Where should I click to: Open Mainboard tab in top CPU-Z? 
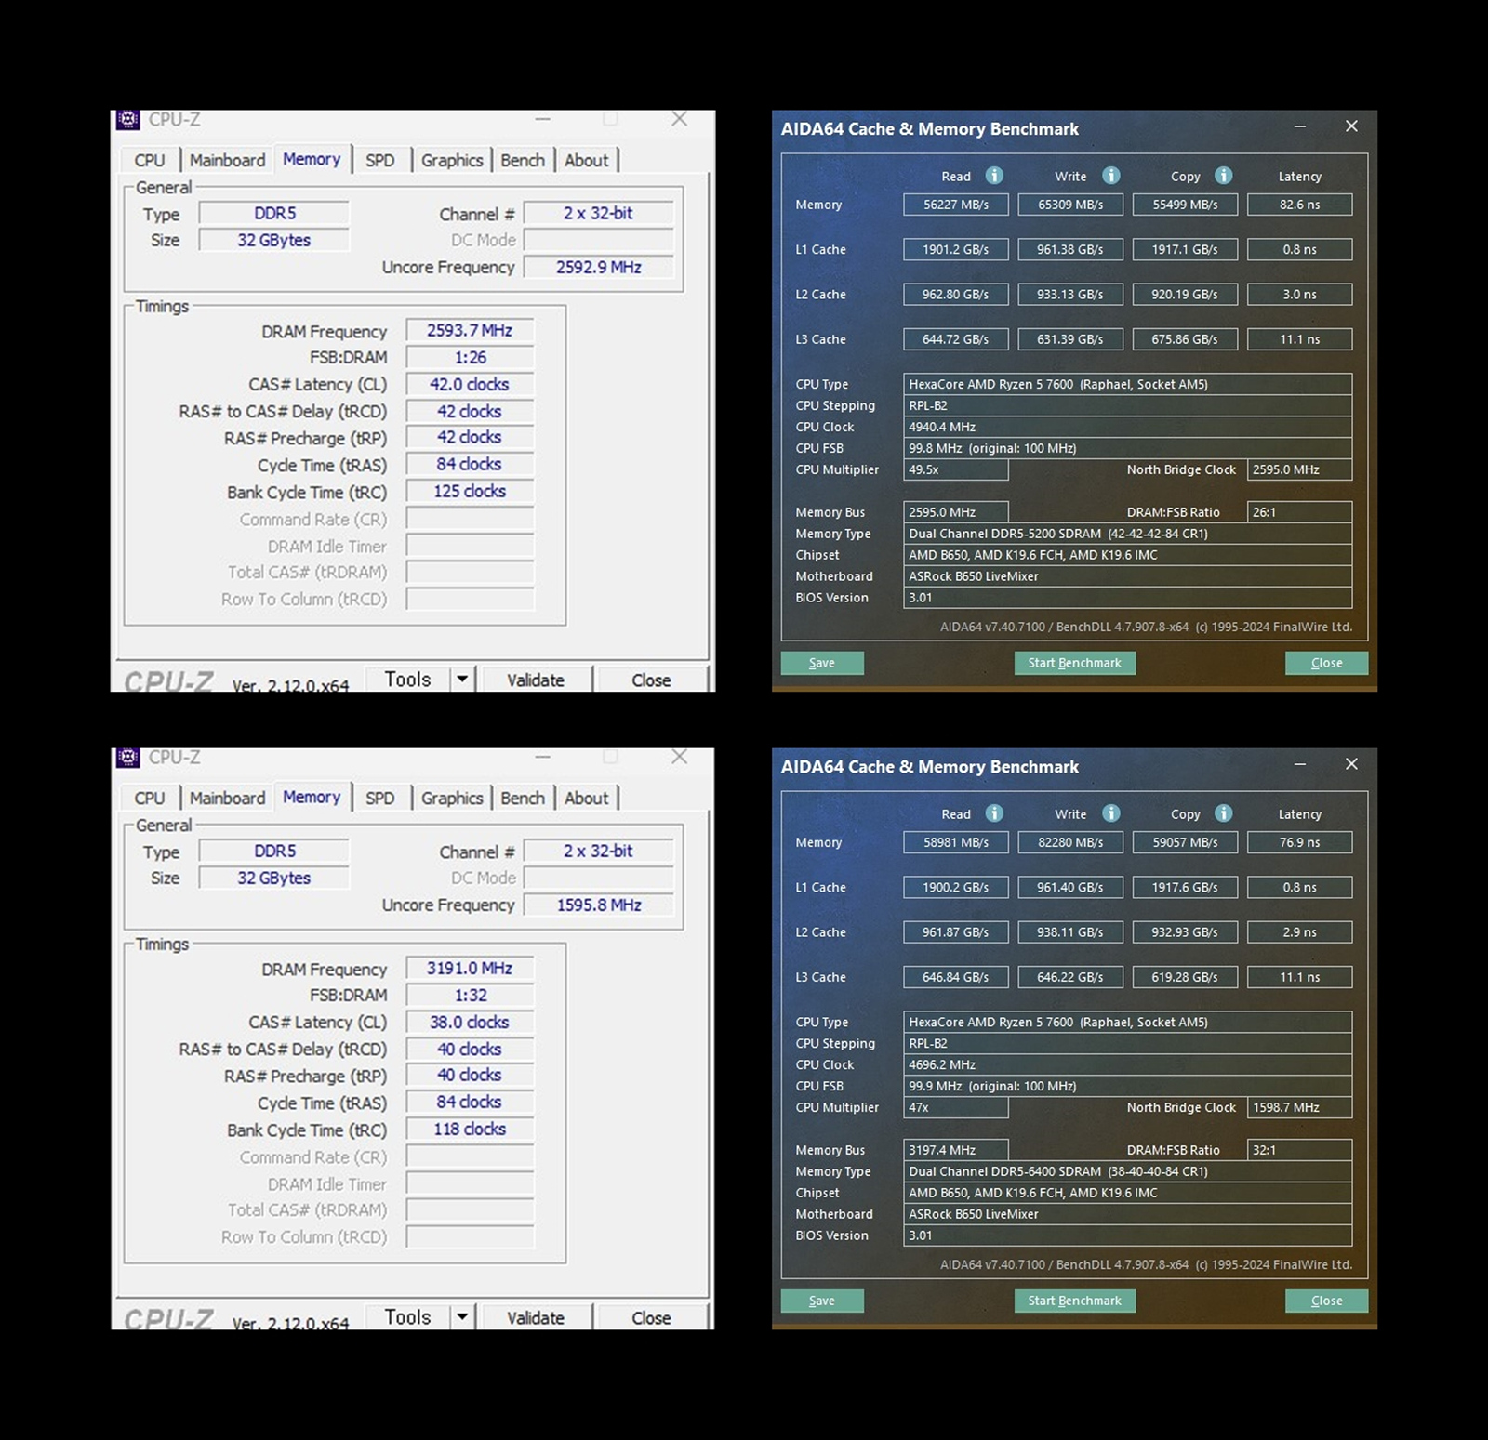(x=227, y=160)
